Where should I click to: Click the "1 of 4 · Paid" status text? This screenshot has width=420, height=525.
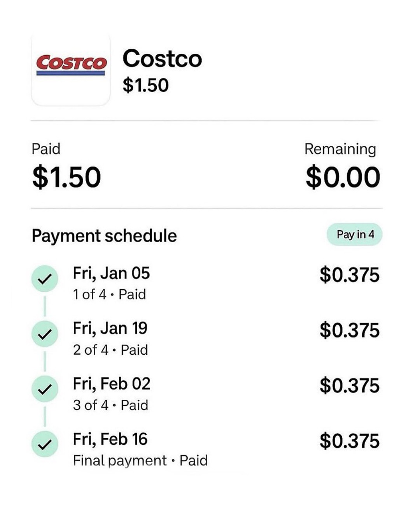point(109,294)
